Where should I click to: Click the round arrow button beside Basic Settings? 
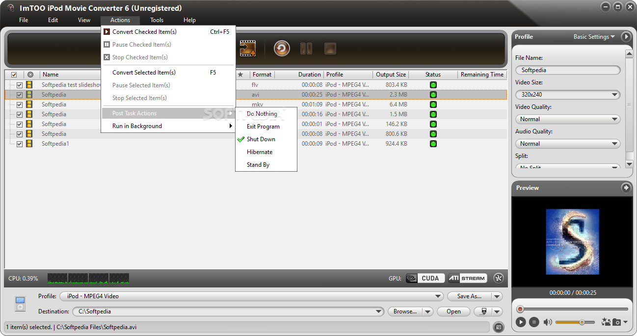pos(626,37)
